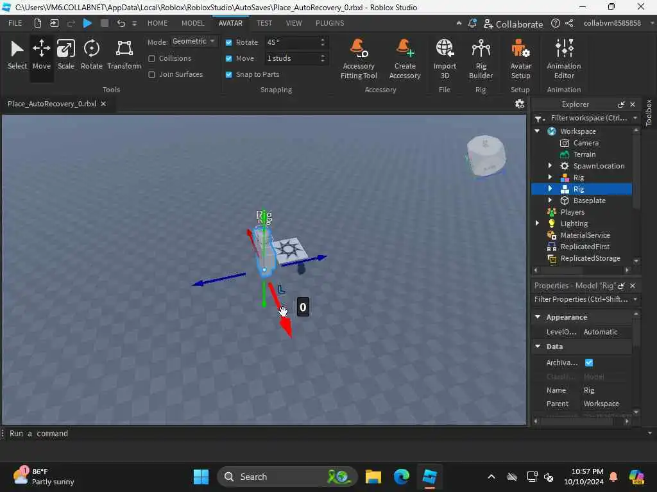
Task: Switch to the VIEW tab
Action: (x=294, y=23)
